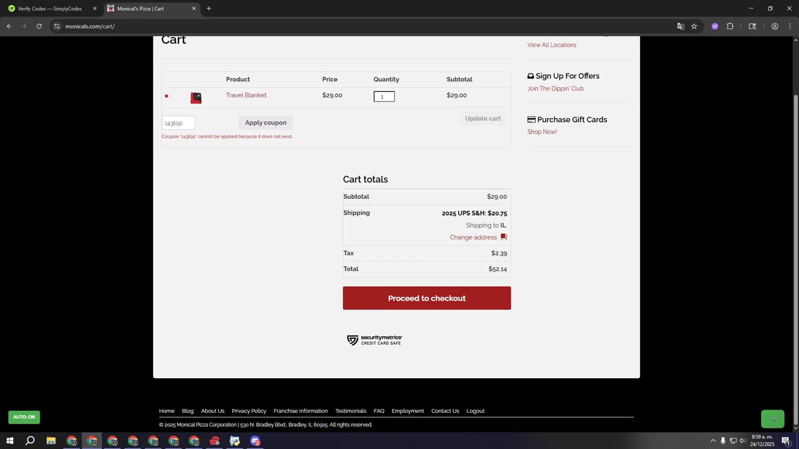Open the Testimonials link
Image resolution: width=799 pixels, height=449 pixels.
pos(350,411)
